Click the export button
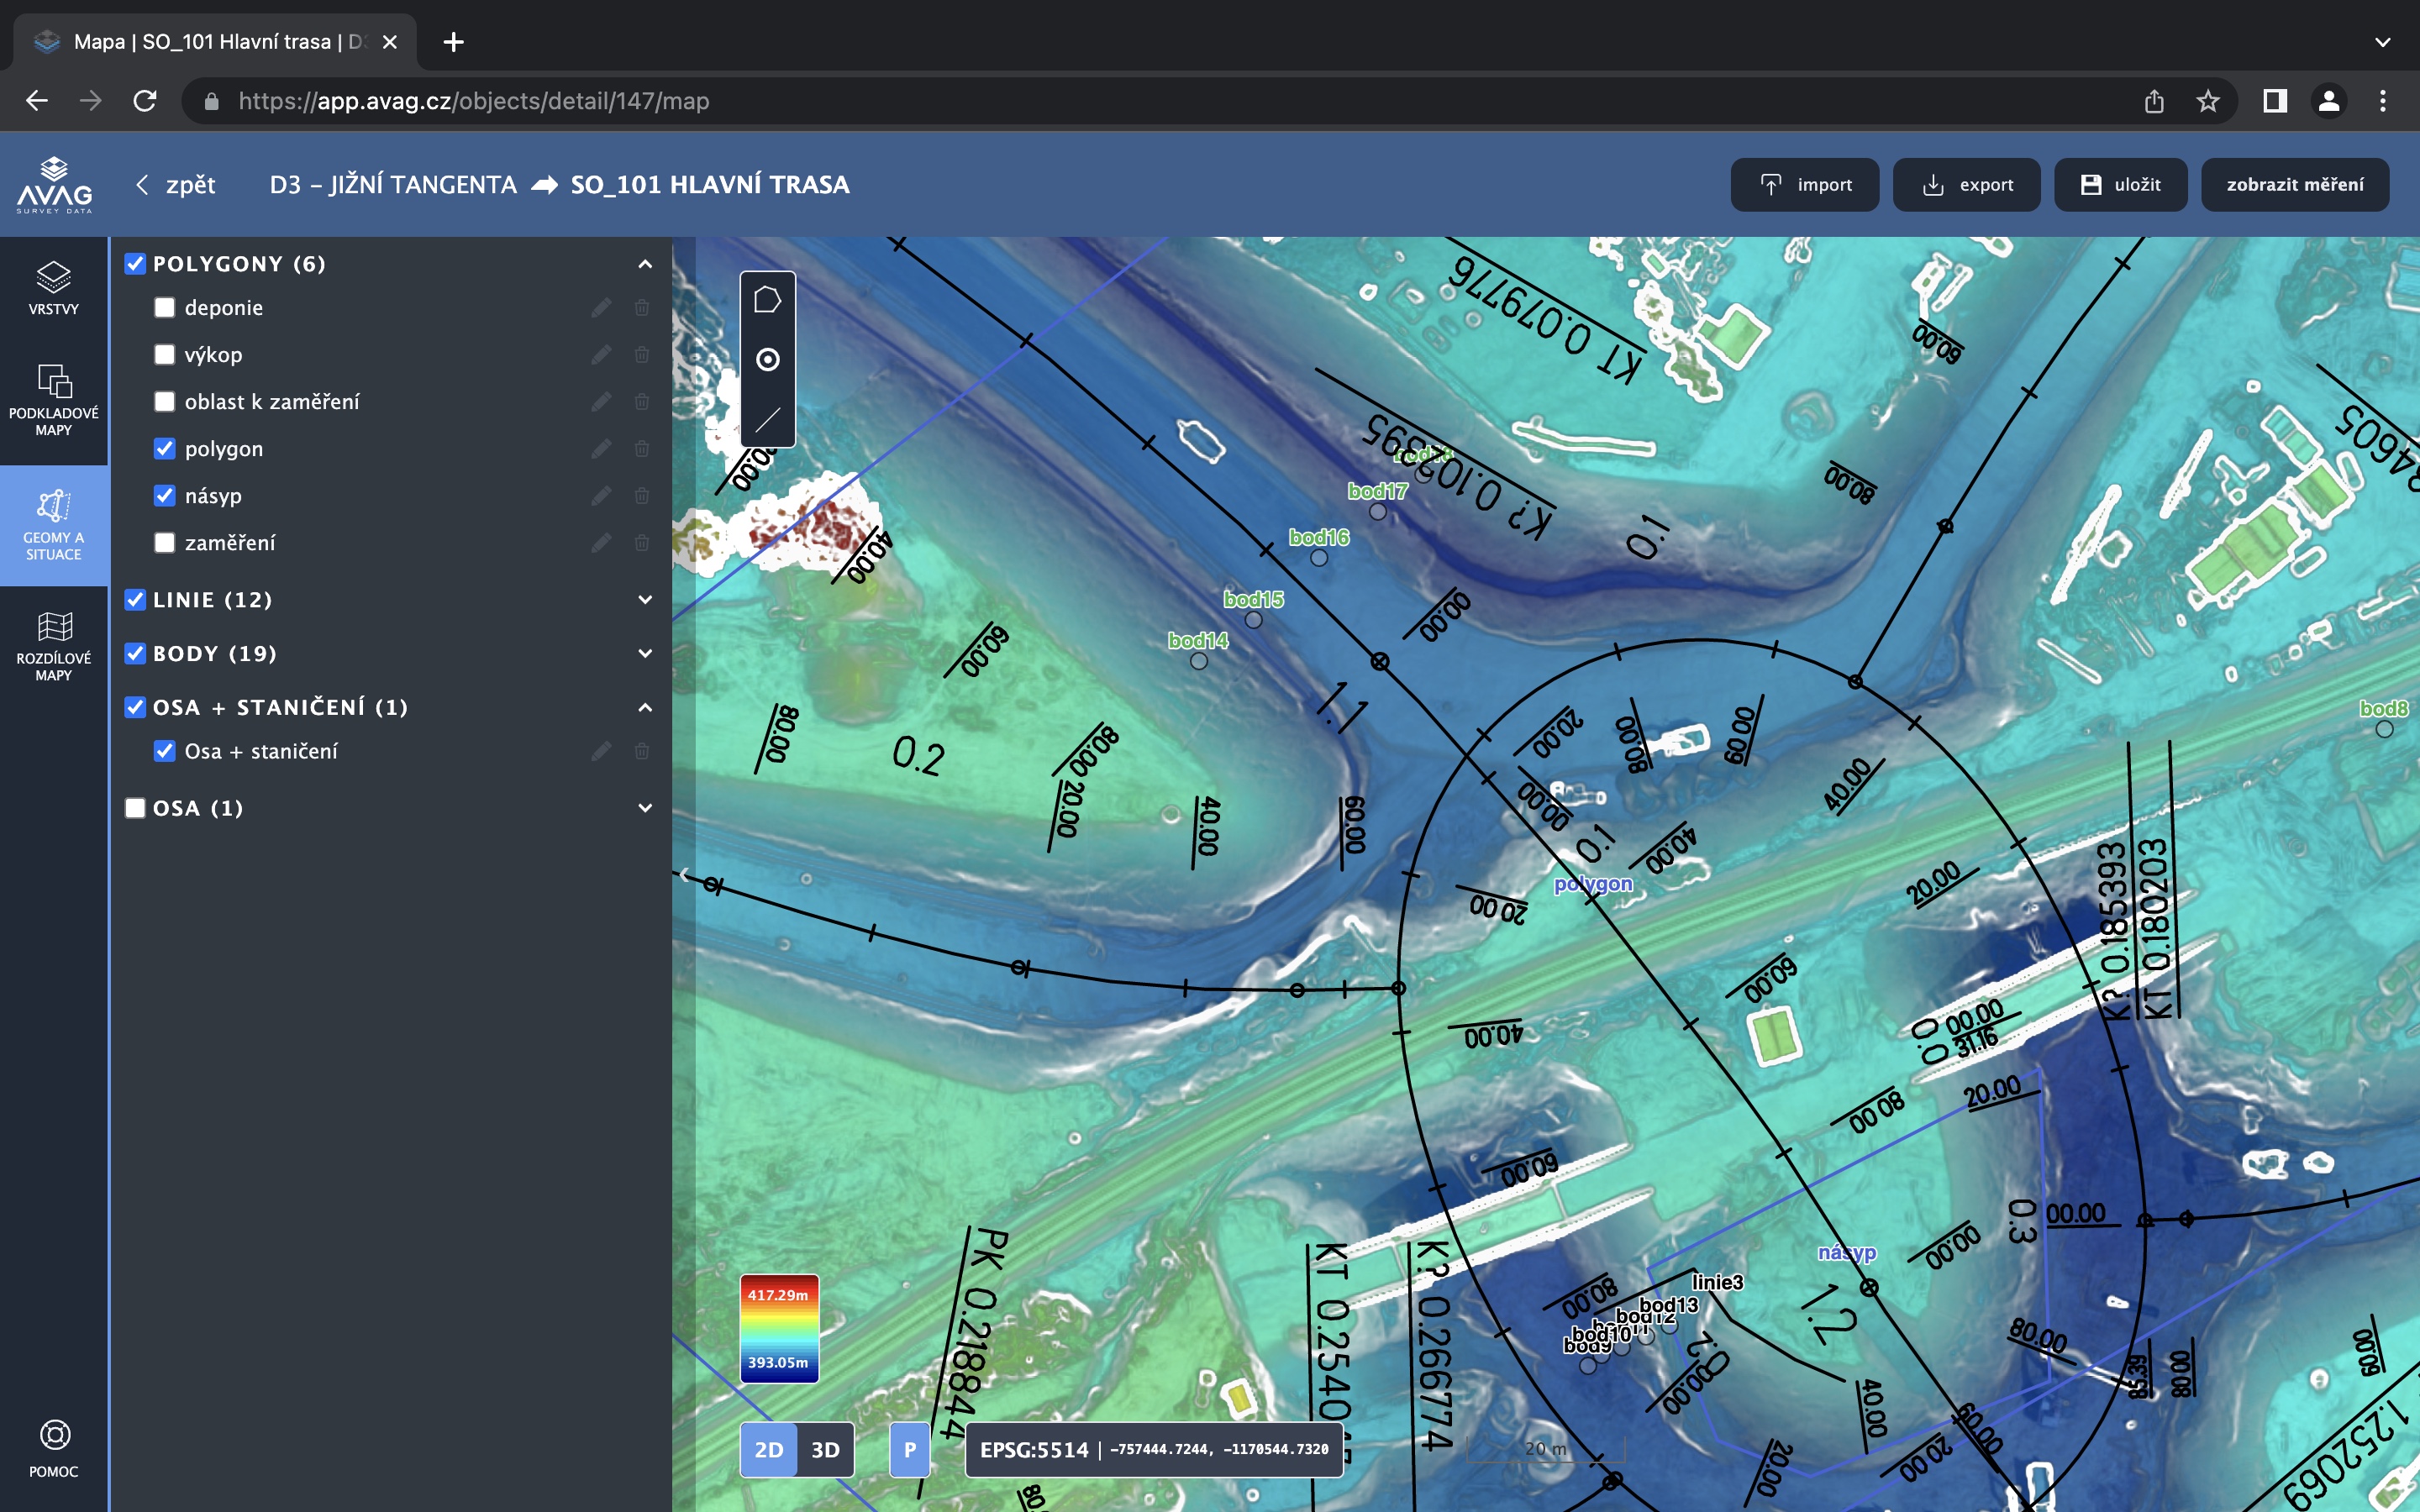The image size is (2420, 1512). coord(1966,185)
